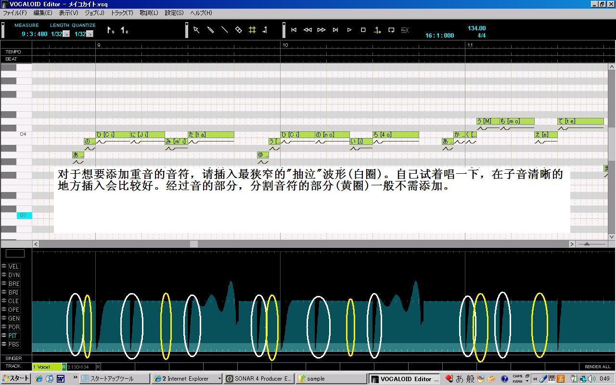Screen dimensions: 616x385
Task: Click the play button in transport
Action: coord(349,30)
